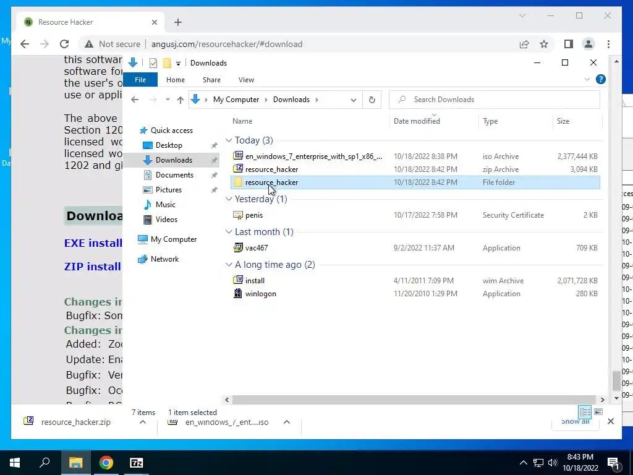
Task: Go back in Chrome browser
Action: [25, 44]
